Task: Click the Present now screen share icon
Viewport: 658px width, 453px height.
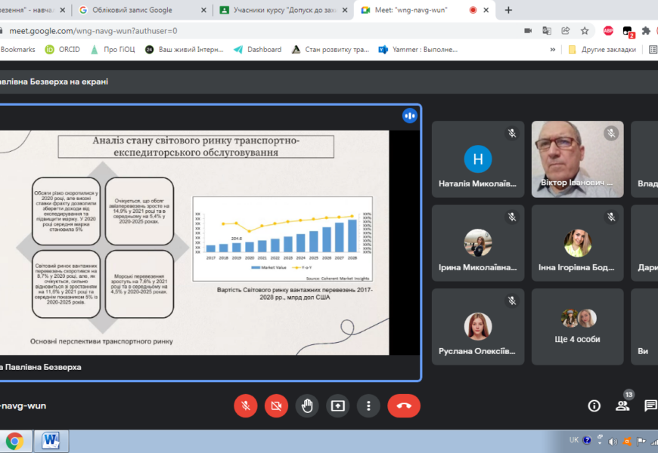Action: pos(337,405)
